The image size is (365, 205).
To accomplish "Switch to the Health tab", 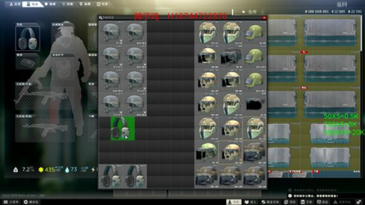I will coord(50,4).
